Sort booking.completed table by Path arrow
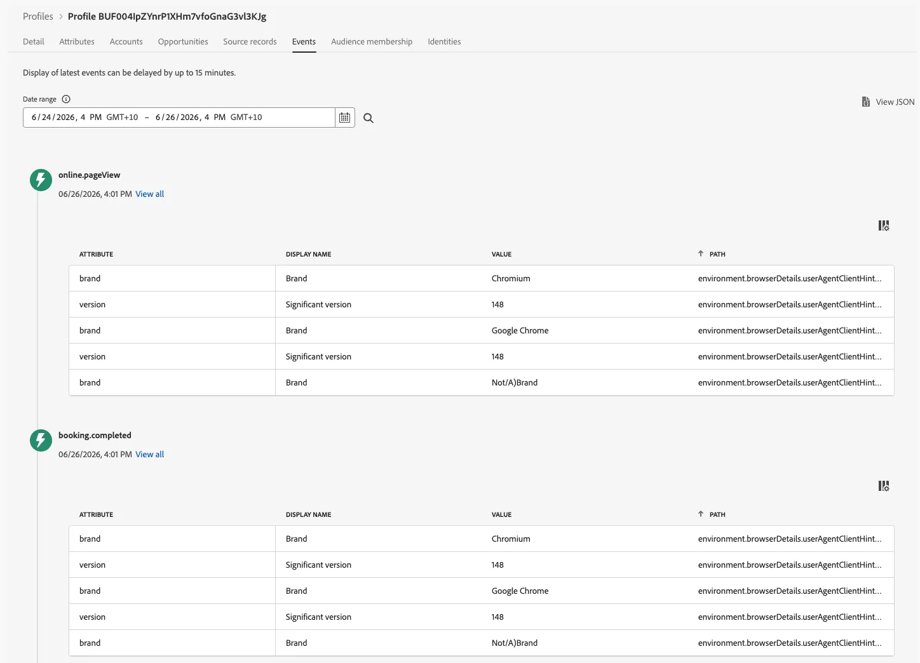Viewport: 920px width, 663px height. click(701, 514)
